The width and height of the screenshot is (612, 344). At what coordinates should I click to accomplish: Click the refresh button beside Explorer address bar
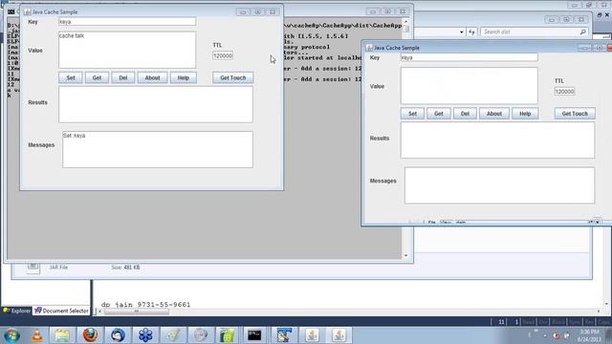(471, 32)
